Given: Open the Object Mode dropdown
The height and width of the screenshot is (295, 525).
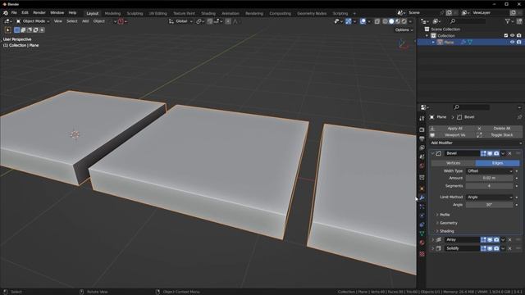Looking at the screenshot, I should [33, 21].
